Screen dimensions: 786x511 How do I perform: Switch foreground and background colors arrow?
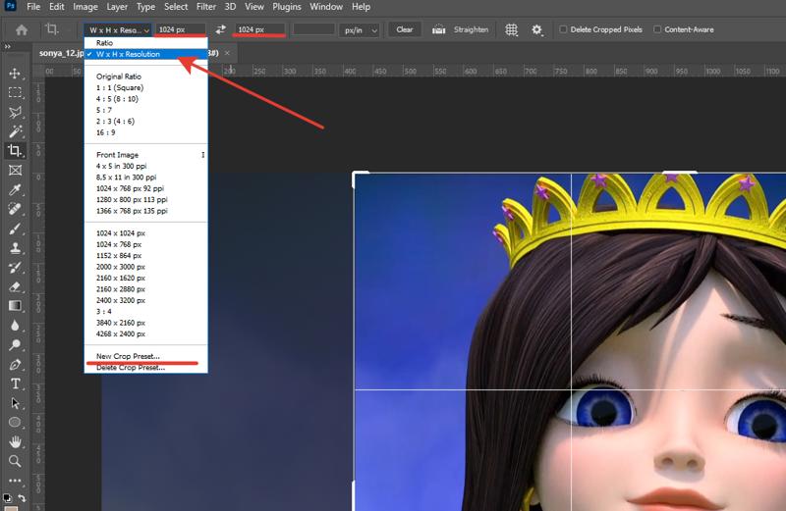(x=22, y=497)
